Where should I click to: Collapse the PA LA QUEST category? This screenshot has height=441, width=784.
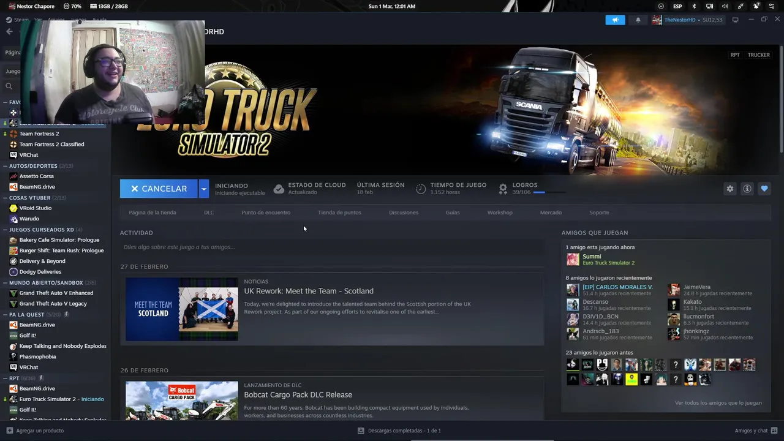point(5,315)
